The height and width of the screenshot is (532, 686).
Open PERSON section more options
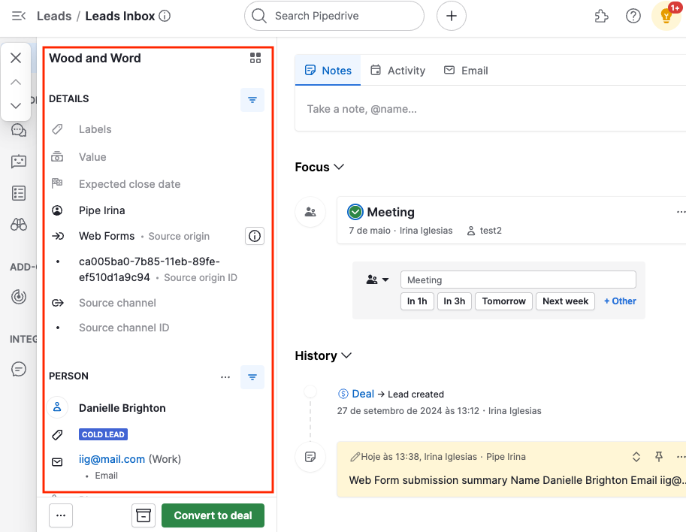coord(225,377)
